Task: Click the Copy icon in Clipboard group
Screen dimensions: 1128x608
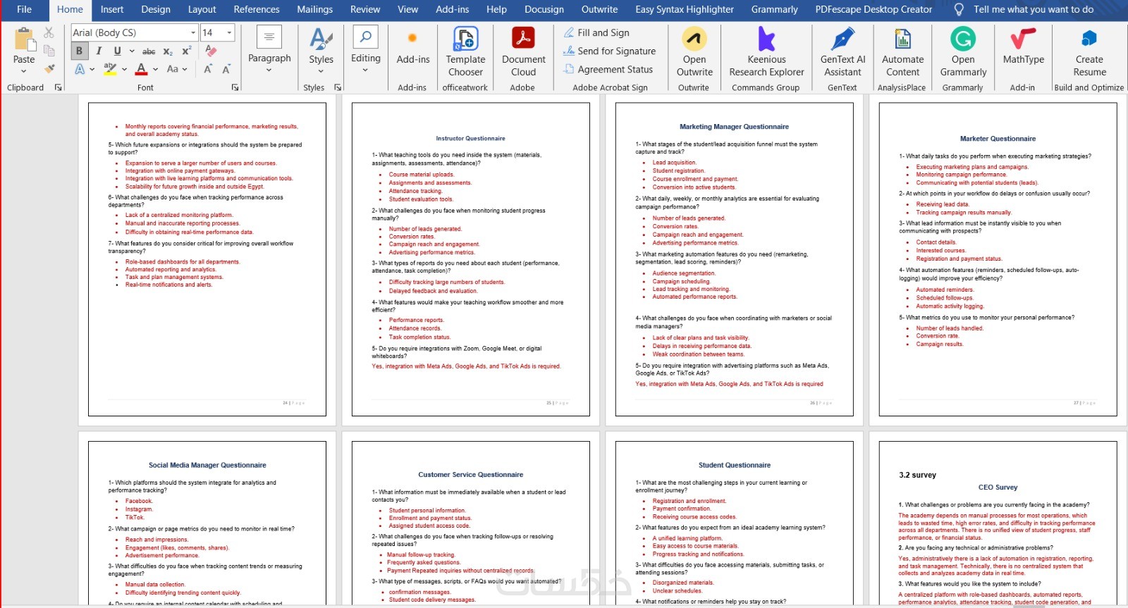Action: pyautogui.click(x=49, y=51)
